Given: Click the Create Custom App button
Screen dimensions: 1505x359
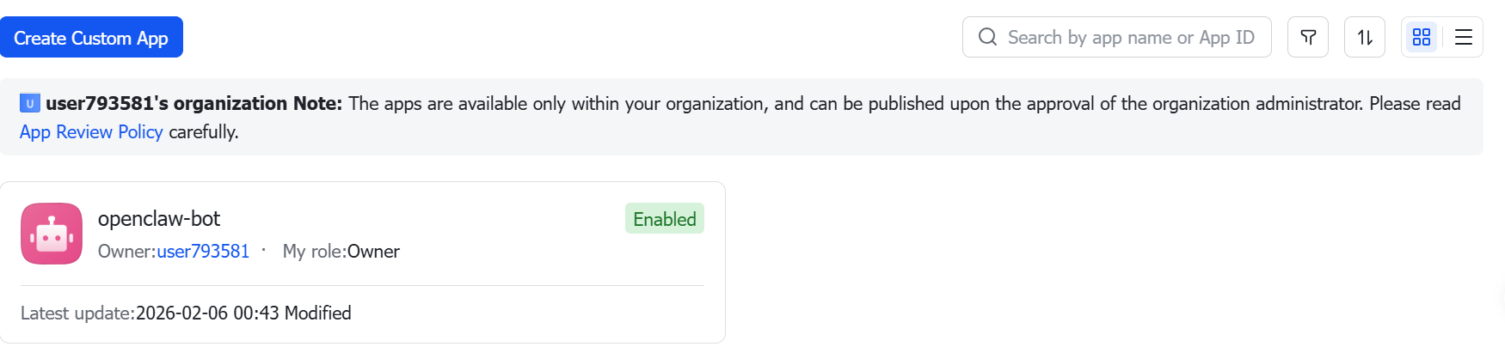Looking at the screenshot, I should click(91, 38).
